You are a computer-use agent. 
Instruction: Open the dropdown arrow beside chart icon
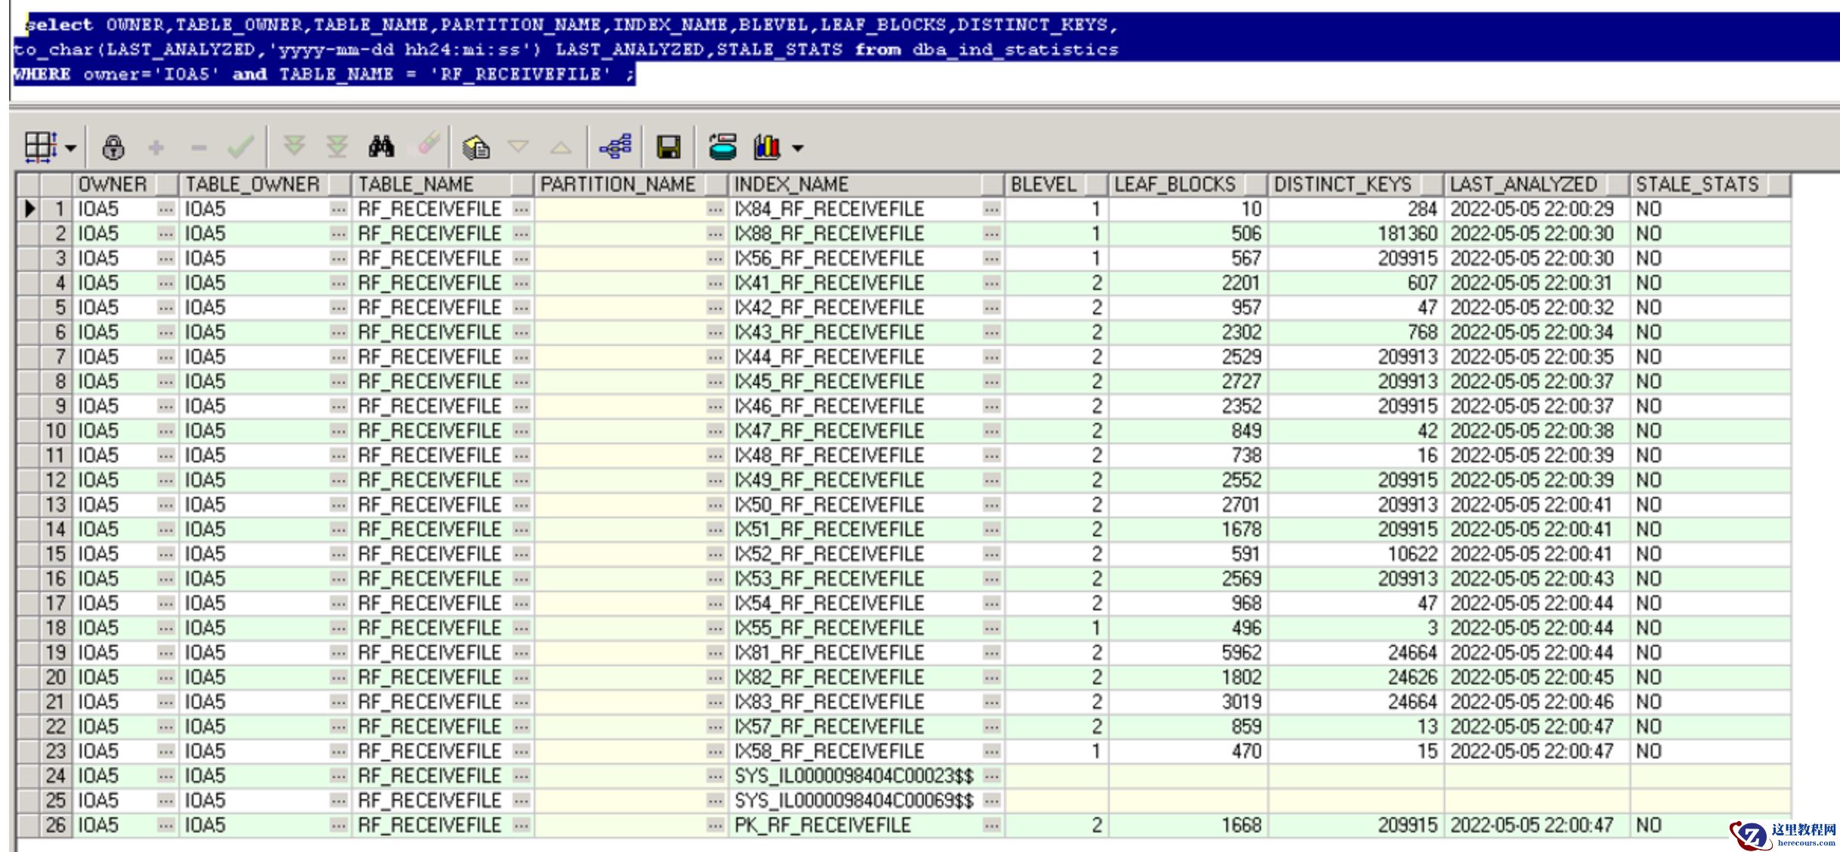tap(798, 148)
